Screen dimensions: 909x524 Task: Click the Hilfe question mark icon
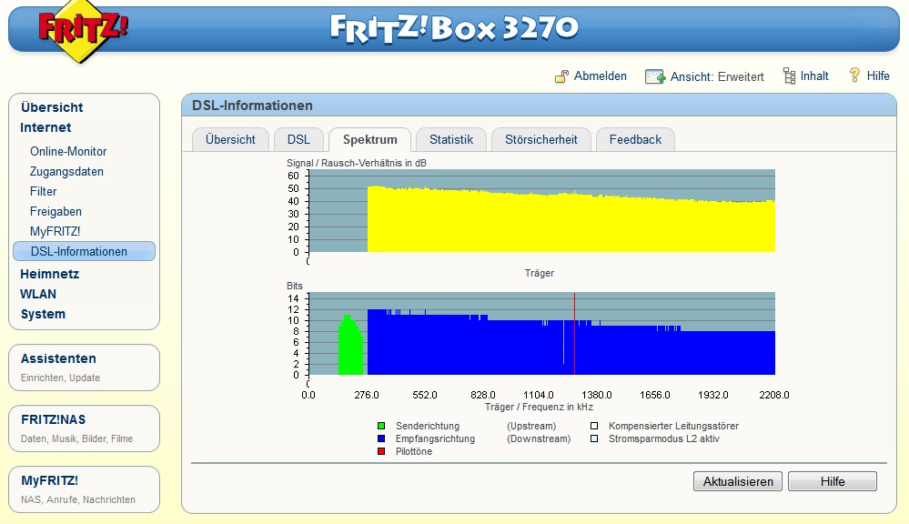[854, 76]
